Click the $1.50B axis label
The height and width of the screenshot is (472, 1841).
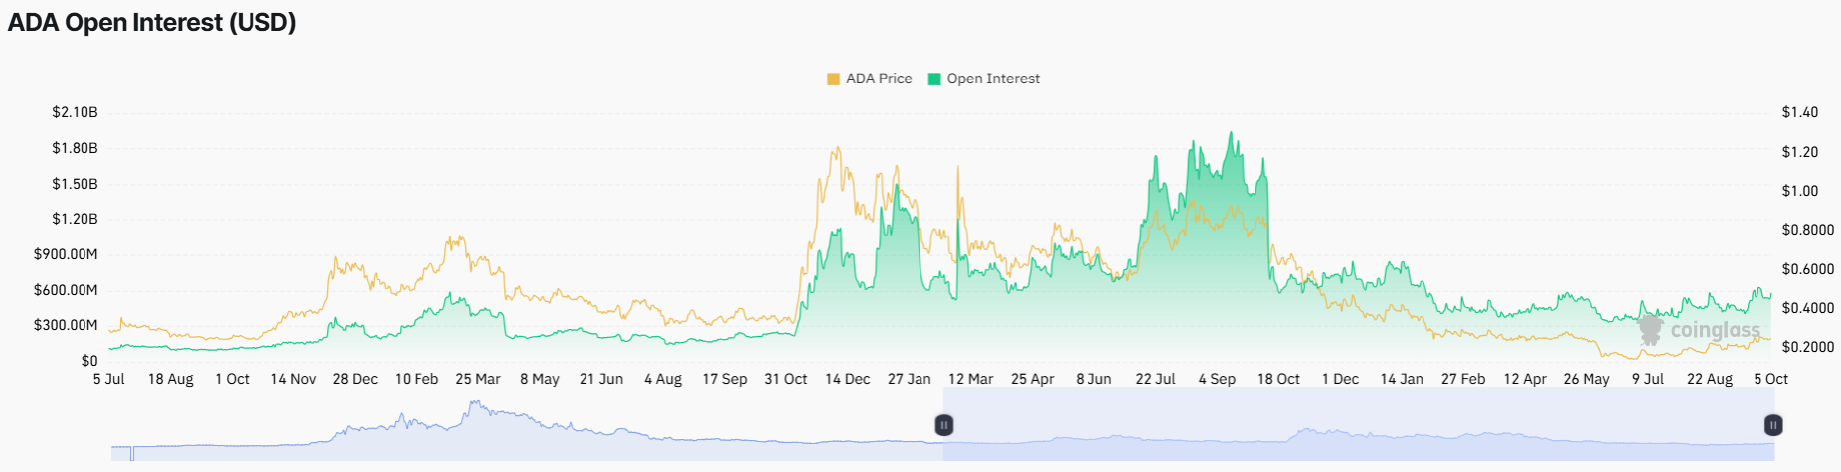click(x=76, y=184)
